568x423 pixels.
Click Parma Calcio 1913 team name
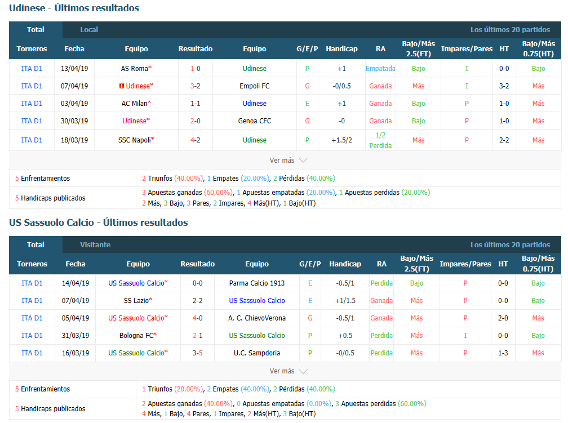[257, 283]
